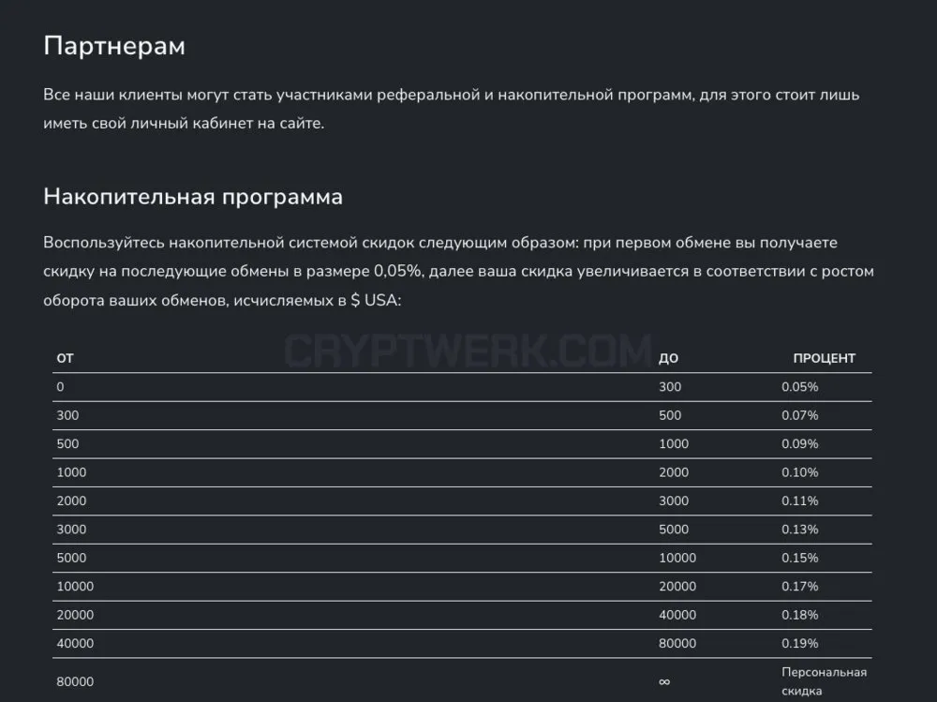937x702 pixels.
Task: Click the ДО column header
Action: point(668,358)
